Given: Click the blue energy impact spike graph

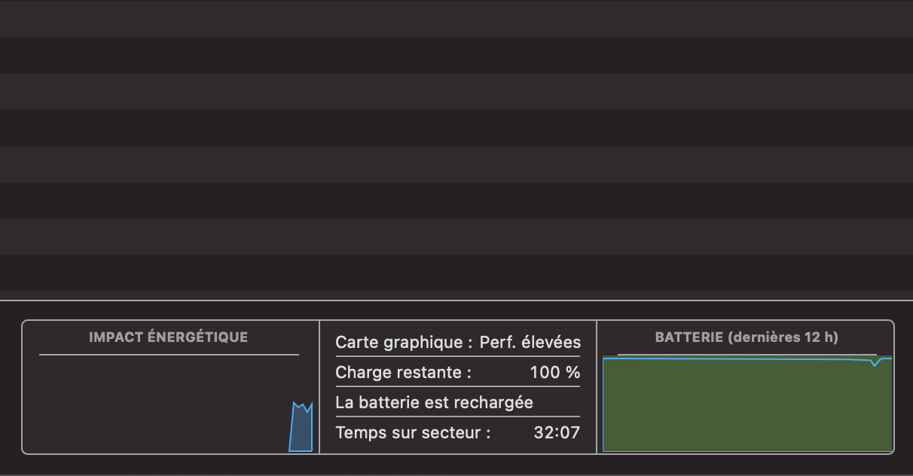Looking at the screenshot, I should (x=301, y=430).
